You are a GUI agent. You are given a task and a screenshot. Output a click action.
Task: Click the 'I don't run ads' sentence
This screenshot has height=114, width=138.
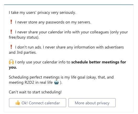click(x=29, y=47)
